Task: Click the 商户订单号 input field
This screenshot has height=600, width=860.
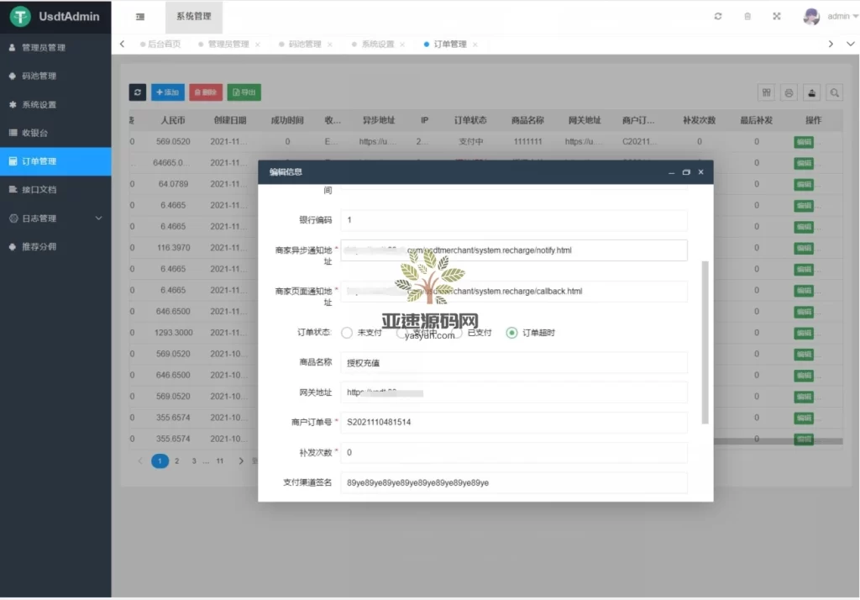Action: pyautogui.click(x=513, y=423)
